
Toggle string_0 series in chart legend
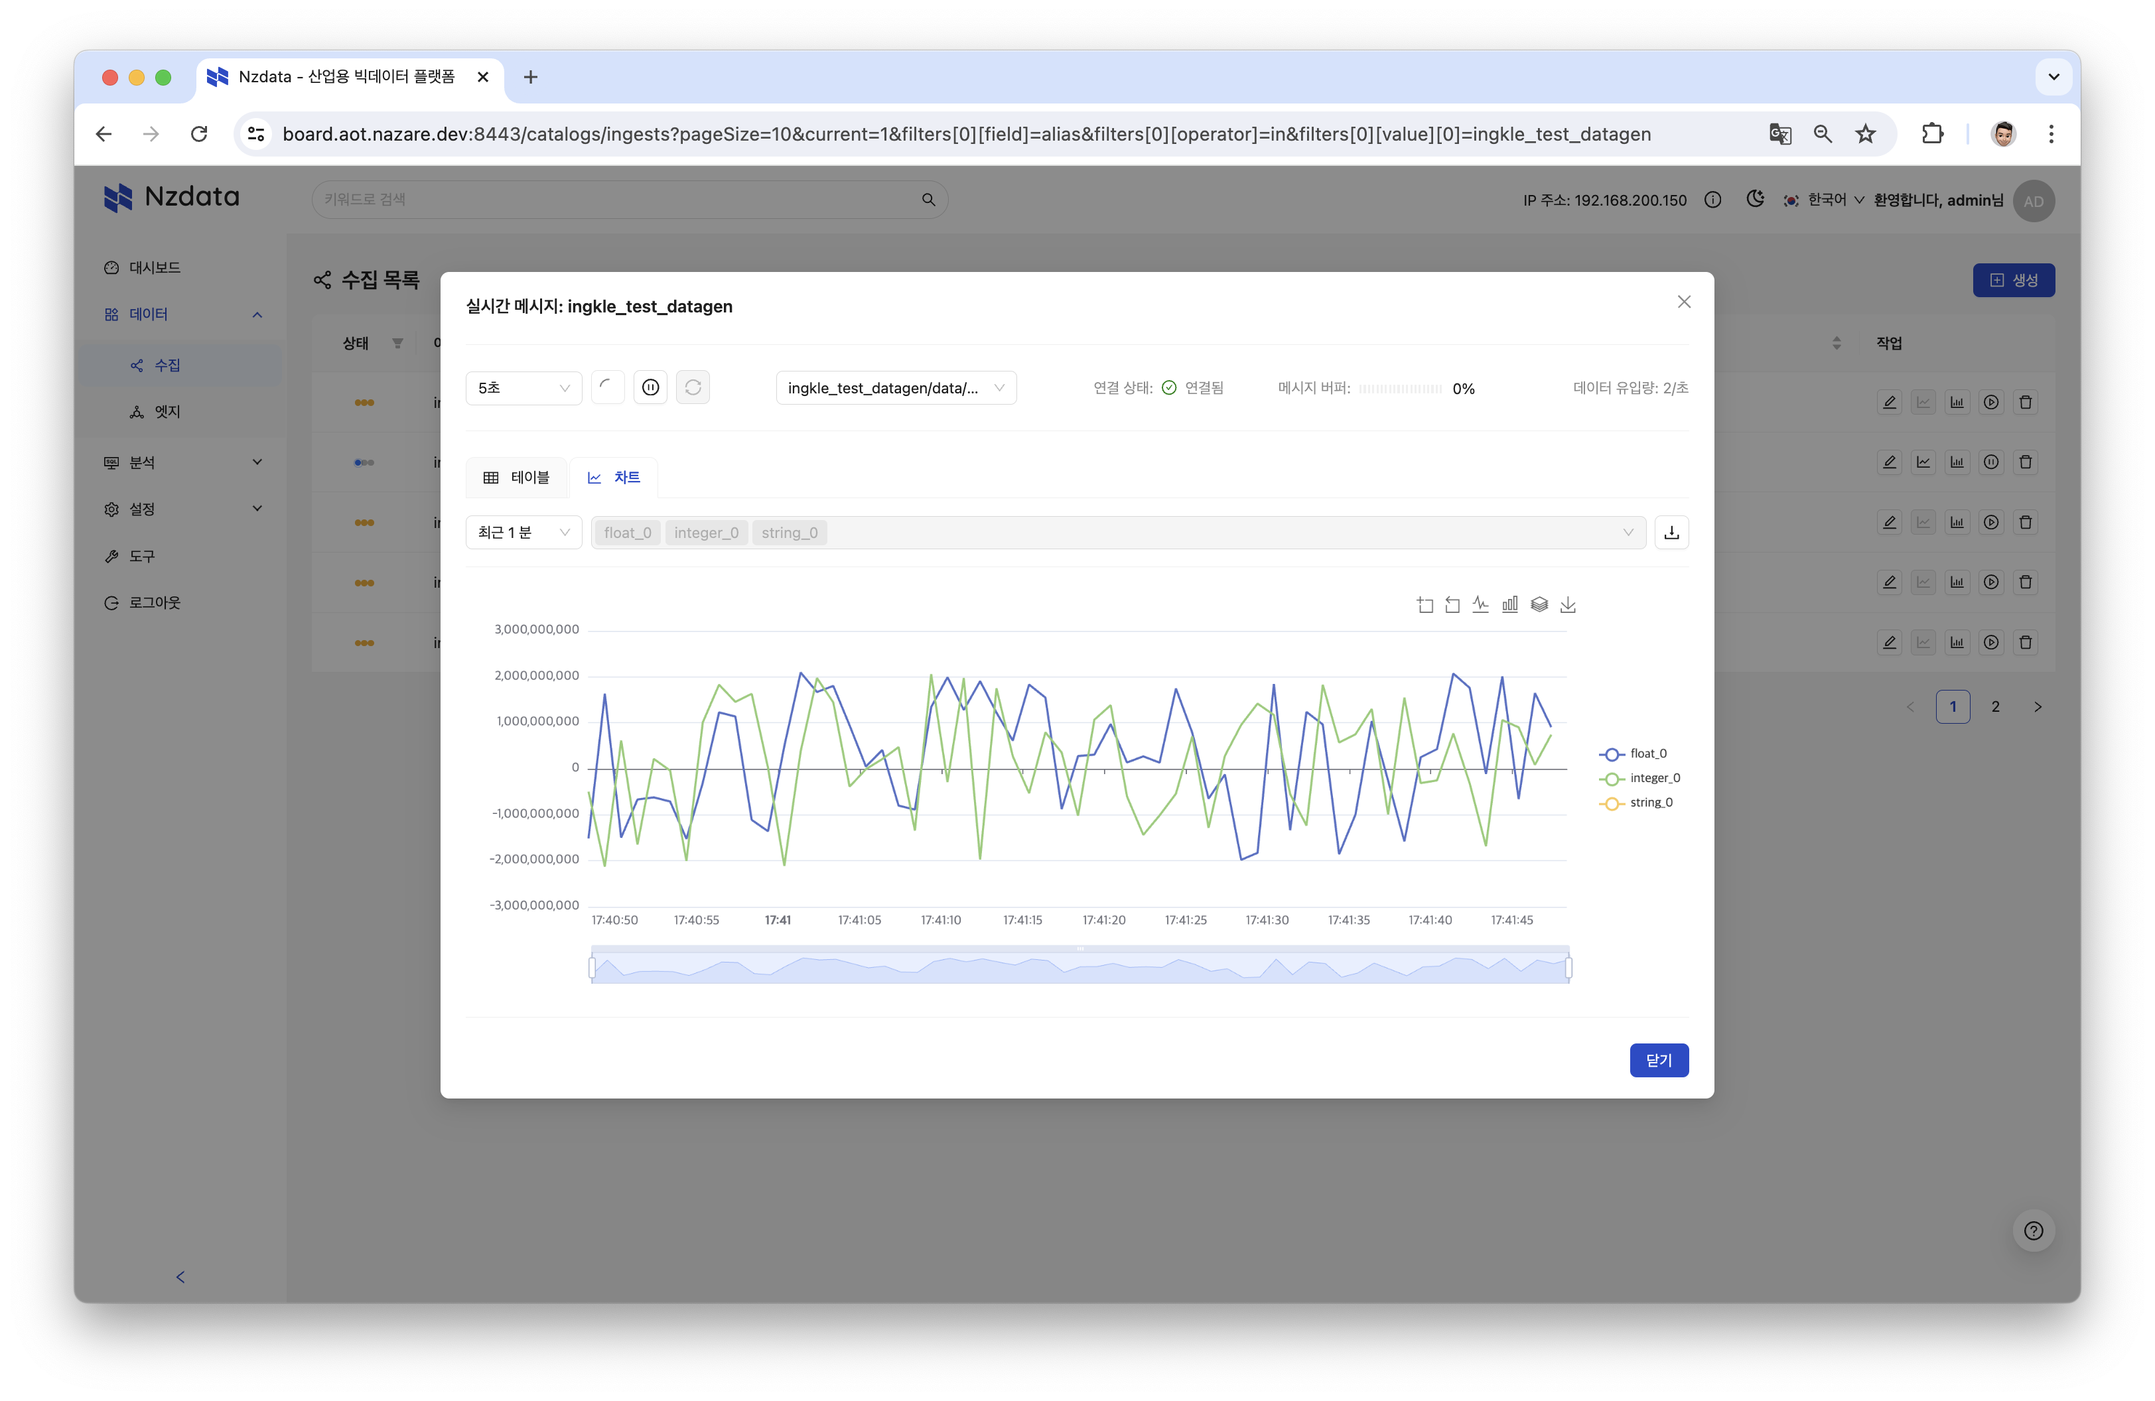(x=1636, y=803)
